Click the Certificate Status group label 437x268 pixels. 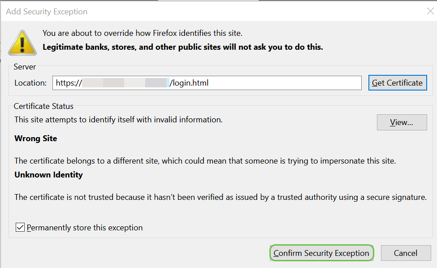click(43, 106)
